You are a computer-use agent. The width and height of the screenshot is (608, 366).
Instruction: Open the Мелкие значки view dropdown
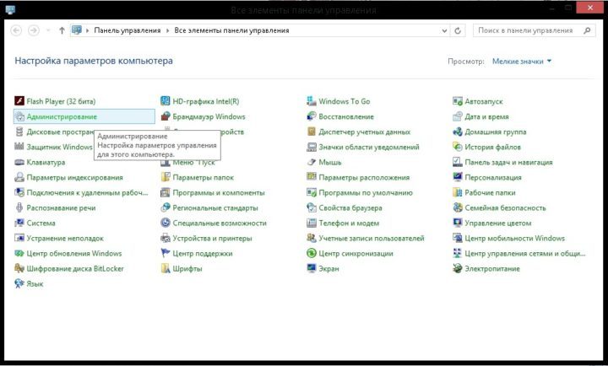(x=522, y=62)
